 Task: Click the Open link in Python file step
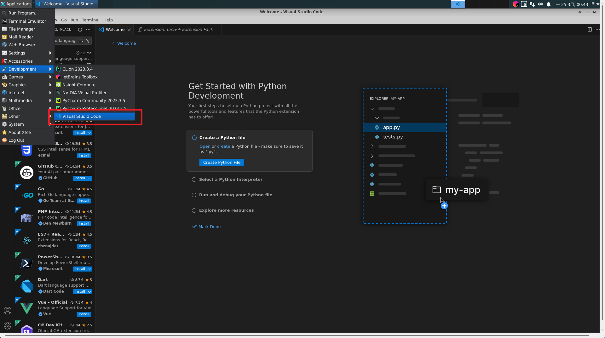point(205,146)
